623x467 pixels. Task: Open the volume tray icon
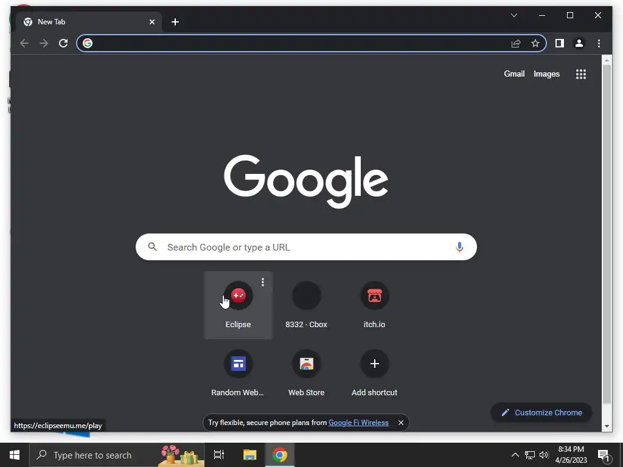(x=544, y=455)
